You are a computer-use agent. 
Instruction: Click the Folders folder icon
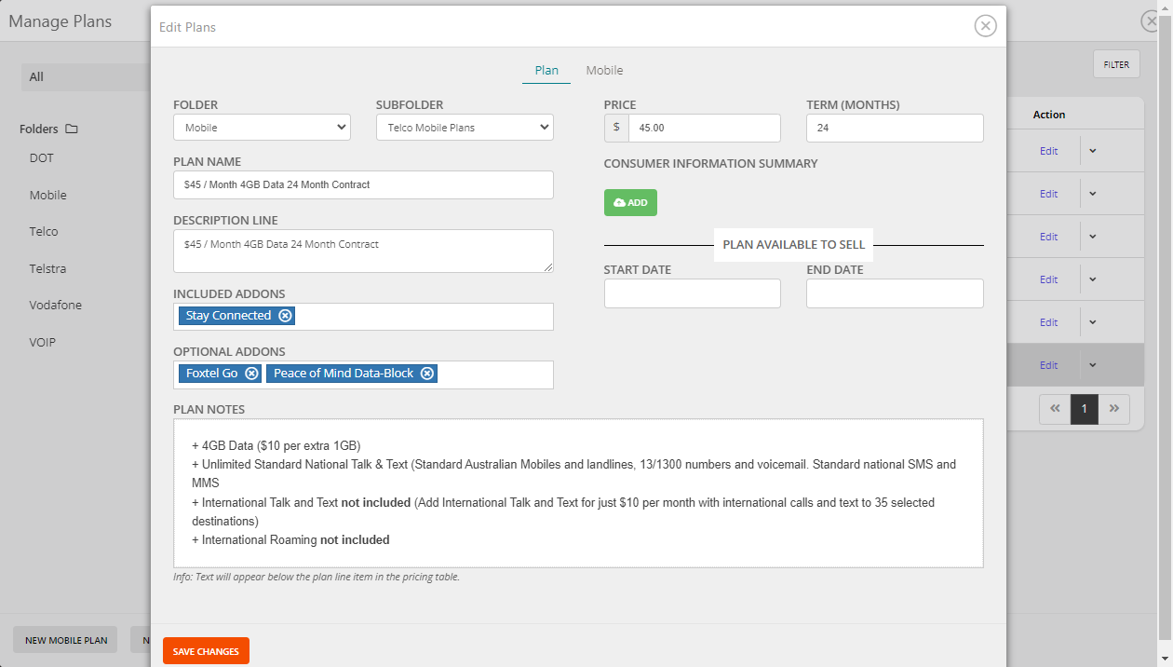(x=72, y=129)
